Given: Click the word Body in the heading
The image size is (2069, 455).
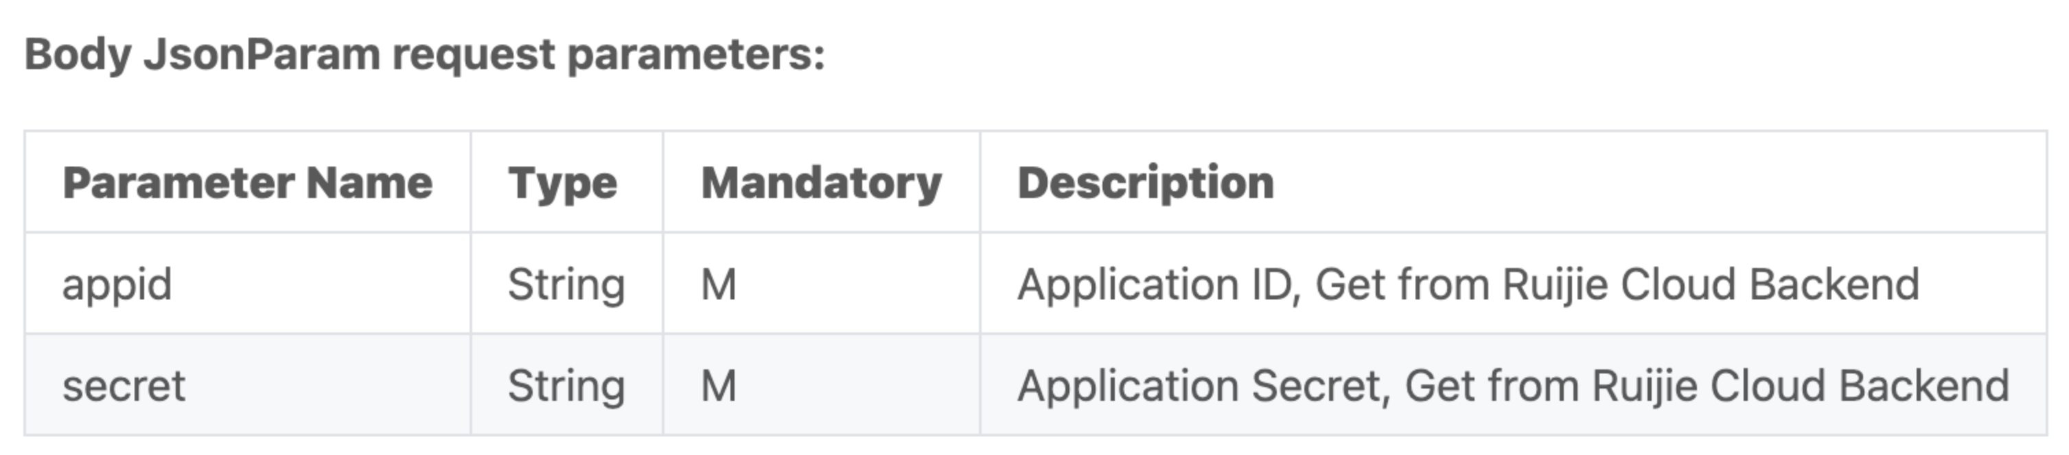Looking at the screenshot, I should [78, 56].
